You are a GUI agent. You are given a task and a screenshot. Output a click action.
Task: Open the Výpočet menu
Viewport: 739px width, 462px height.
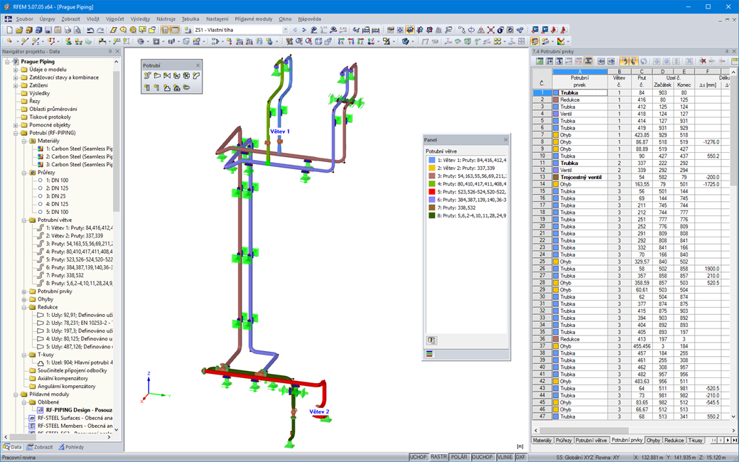115,19
